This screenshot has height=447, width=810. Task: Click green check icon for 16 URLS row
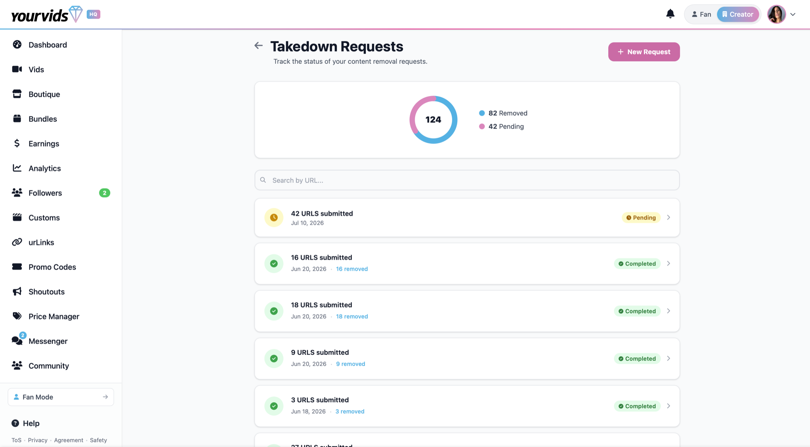(274, 263)
